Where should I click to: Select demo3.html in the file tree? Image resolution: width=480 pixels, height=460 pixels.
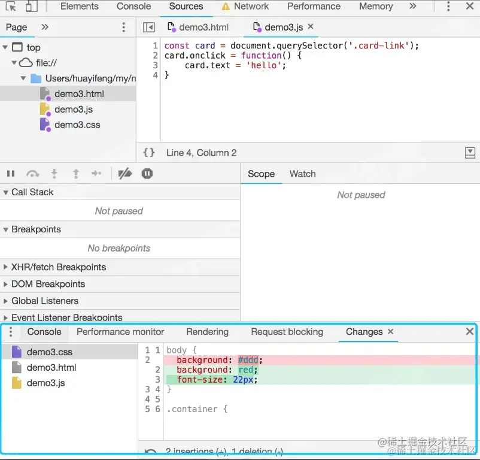point(68,93)
